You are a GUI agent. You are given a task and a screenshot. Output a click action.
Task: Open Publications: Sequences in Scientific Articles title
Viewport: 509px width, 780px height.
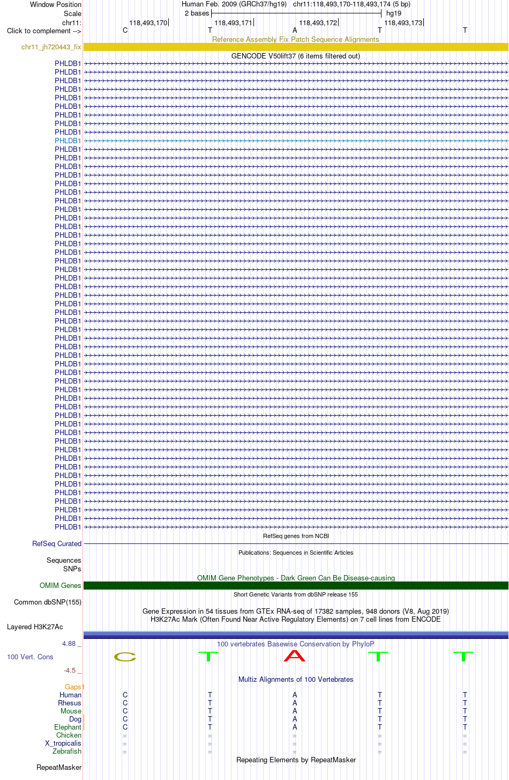[x=296, y=553]
